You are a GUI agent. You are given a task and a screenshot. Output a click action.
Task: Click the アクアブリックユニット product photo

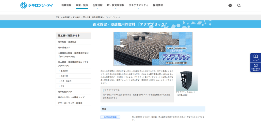[x=187, y=81]
